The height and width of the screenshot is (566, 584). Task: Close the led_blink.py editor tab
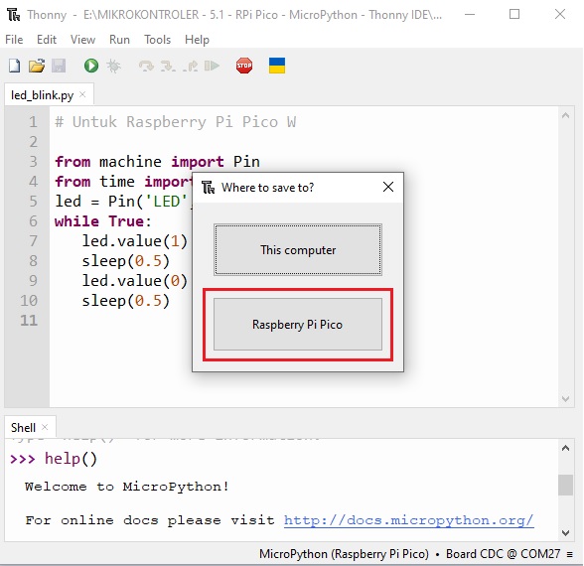pyautogui.click(x=82, y=94)
